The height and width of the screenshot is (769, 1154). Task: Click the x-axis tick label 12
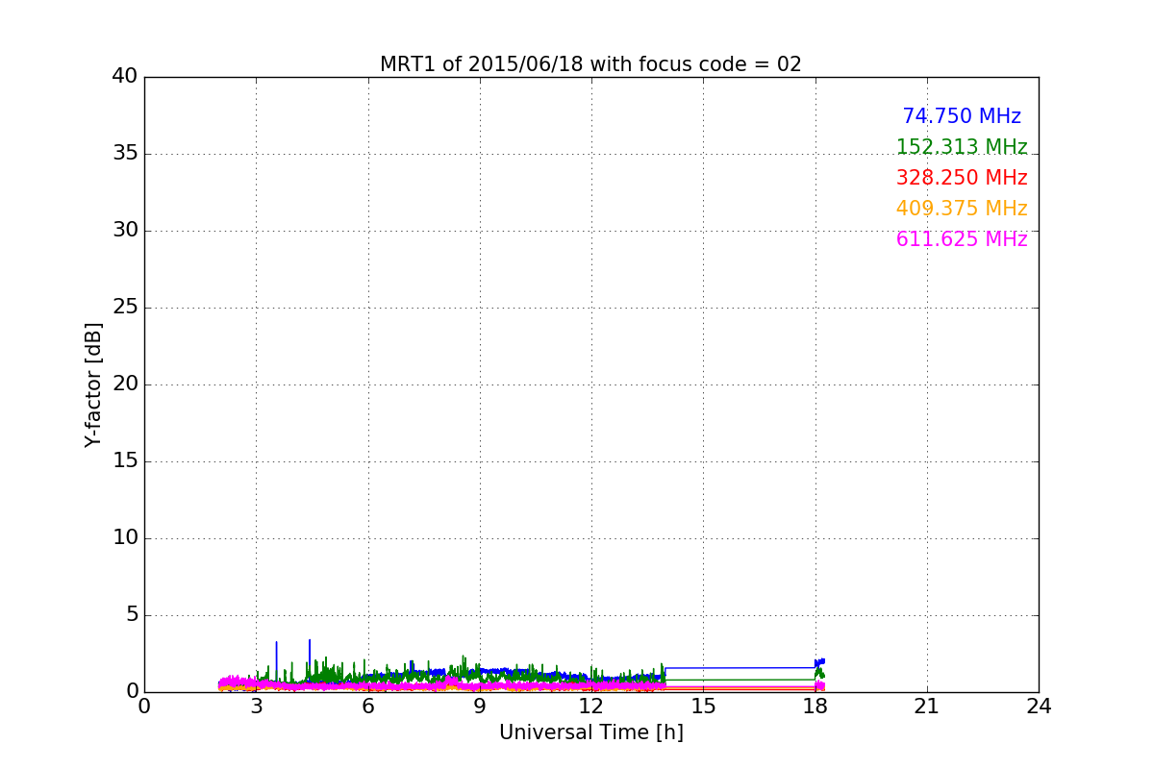[x=591, y=707]
